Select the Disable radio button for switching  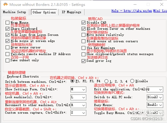(x=132, y=81)
